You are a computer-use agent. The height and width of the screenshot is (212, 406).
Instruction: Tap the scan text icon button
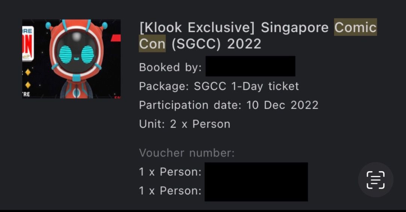click(x=375, y=180)
